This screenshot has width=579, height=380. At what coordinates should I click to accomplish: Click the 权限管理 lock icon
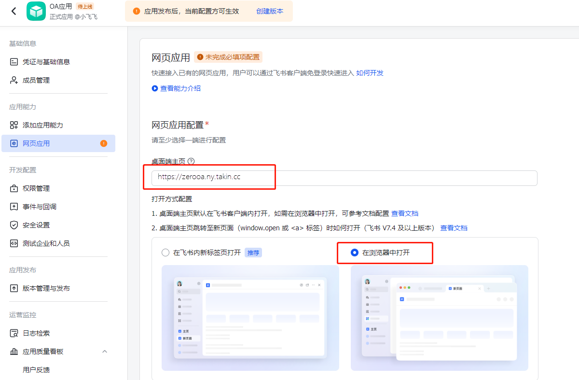[x=14, y=188]
